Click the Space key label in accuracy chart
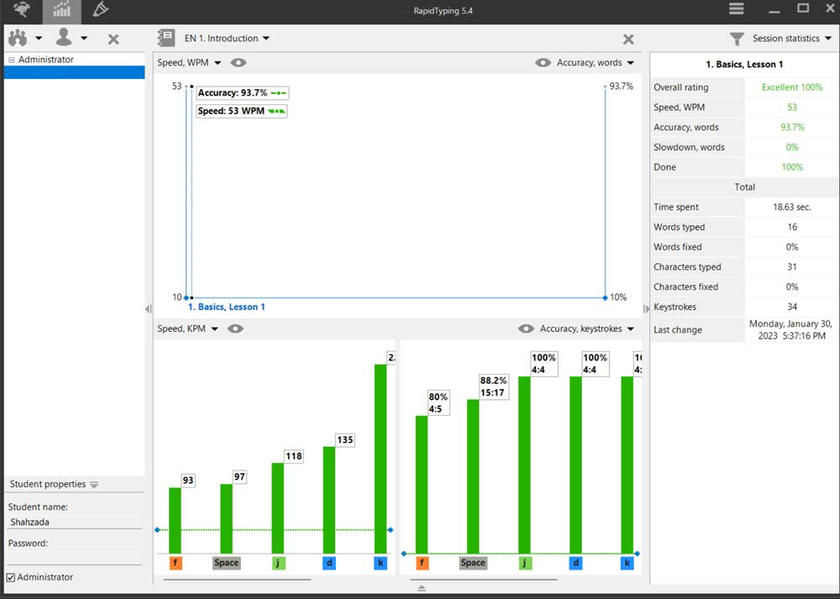The width and height of the screenshot is (840, 599). click(473, 563)
